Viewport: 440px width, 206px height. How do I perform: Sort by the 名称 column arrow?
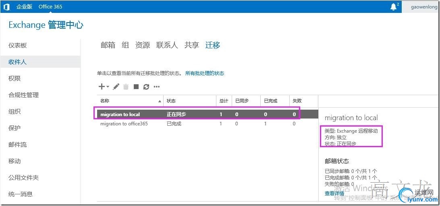point(160,101)
